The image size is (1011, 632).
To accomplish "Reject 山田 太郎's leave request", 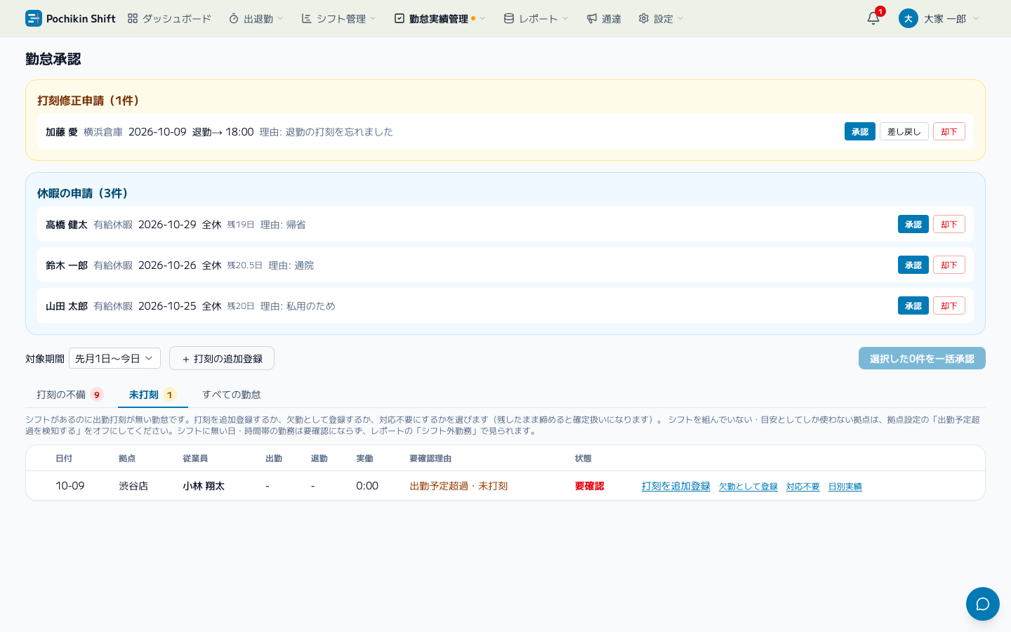I will pyautogui.click(x=949, y=305).
